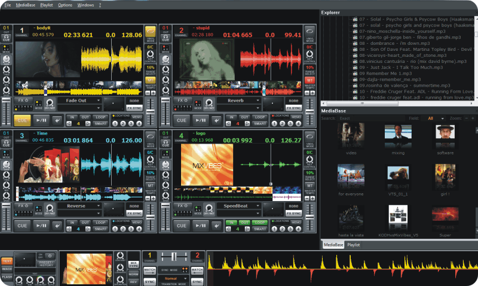Open the MediaBase menu

pyautogui.click(x=26, y=5)
